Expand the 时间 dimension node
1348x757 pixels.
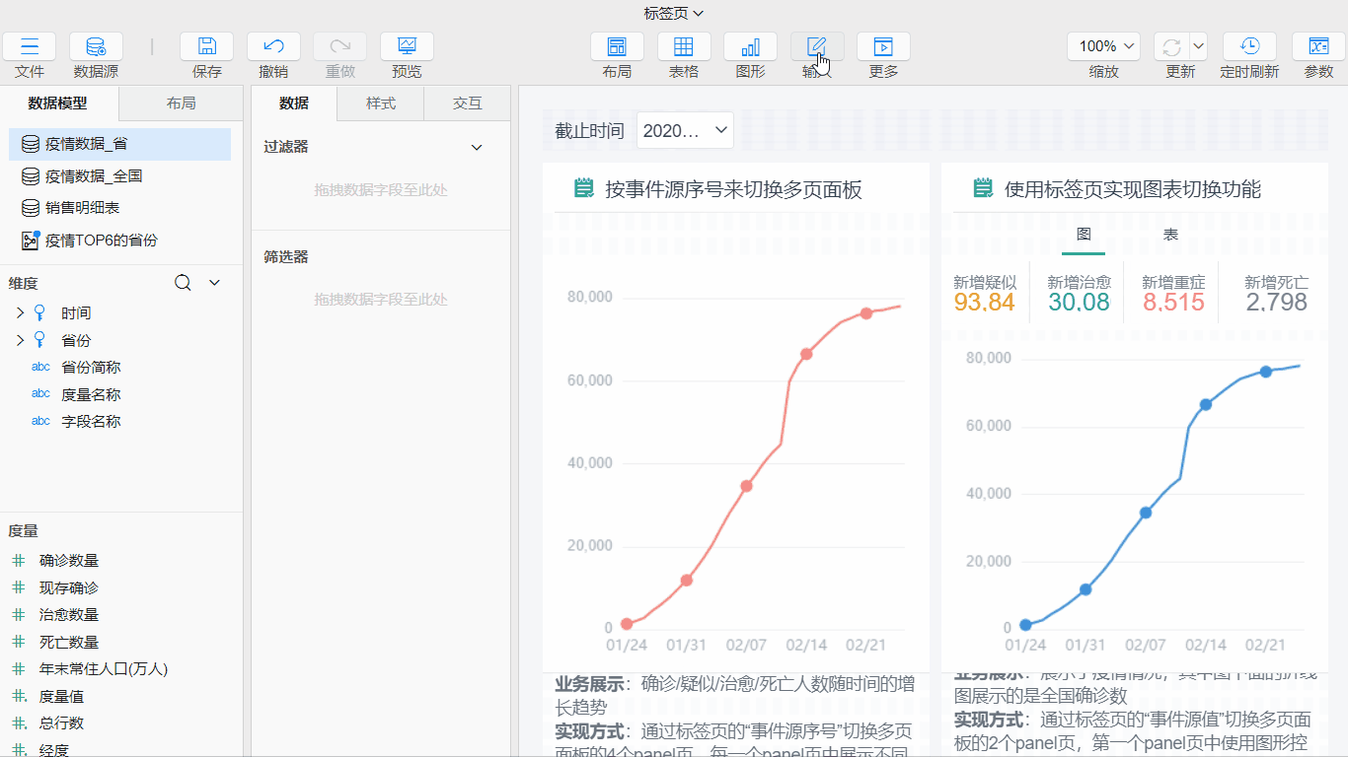pos(19,313)
